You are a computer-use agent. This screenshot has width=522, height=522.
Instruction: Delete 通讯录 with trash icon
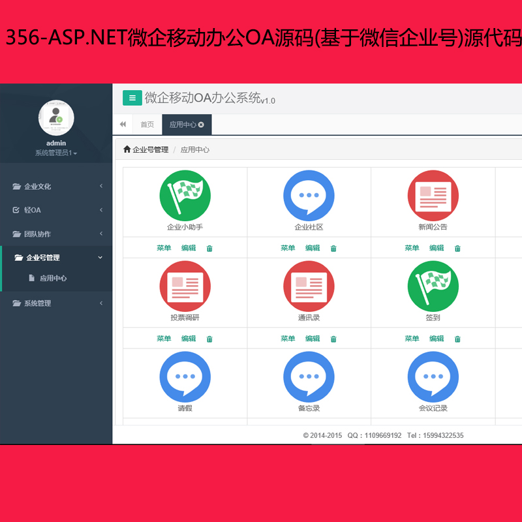point(333,339)
